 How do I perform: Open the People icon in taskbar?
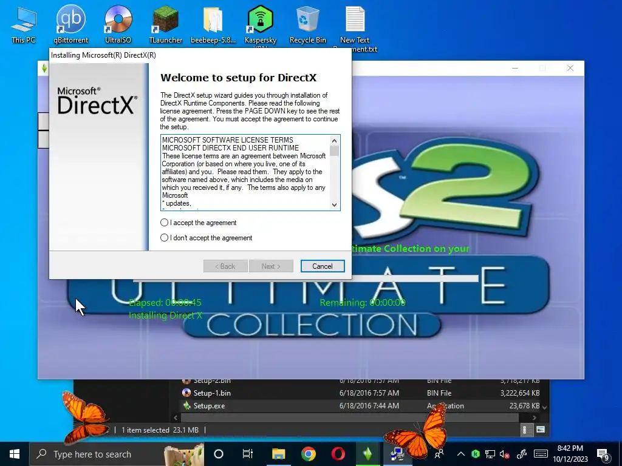coord(439,454)
